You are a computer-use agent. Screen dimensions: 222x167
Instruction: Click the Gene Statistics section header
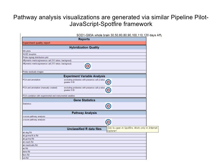[84, 100]
